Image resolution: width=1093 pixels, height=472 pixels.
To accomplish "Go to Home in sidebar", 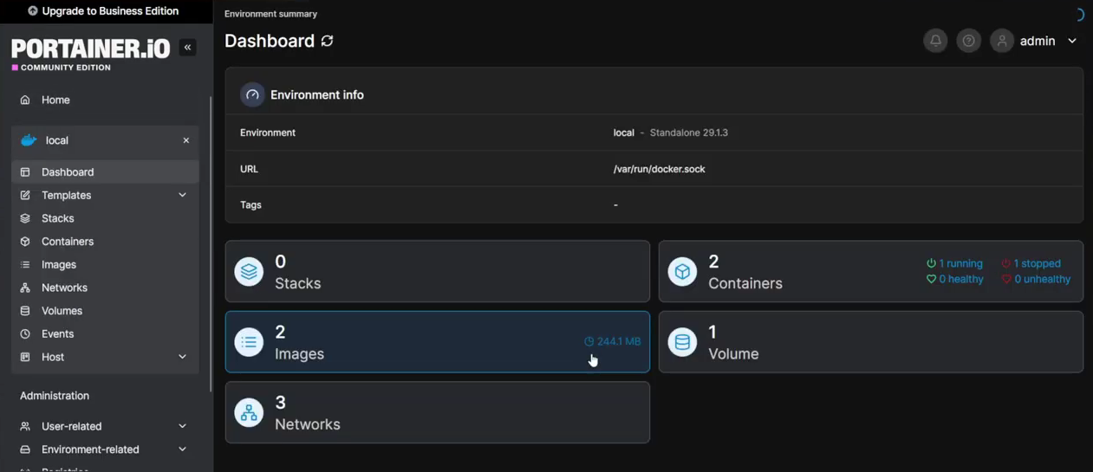I will (x=55, y=100).
